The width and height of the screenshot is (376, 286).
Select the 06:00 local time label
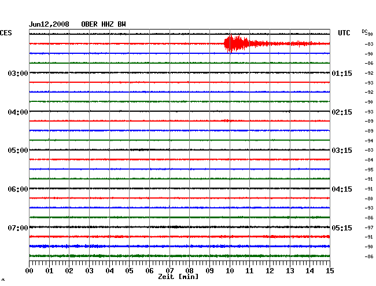point(18,189)
